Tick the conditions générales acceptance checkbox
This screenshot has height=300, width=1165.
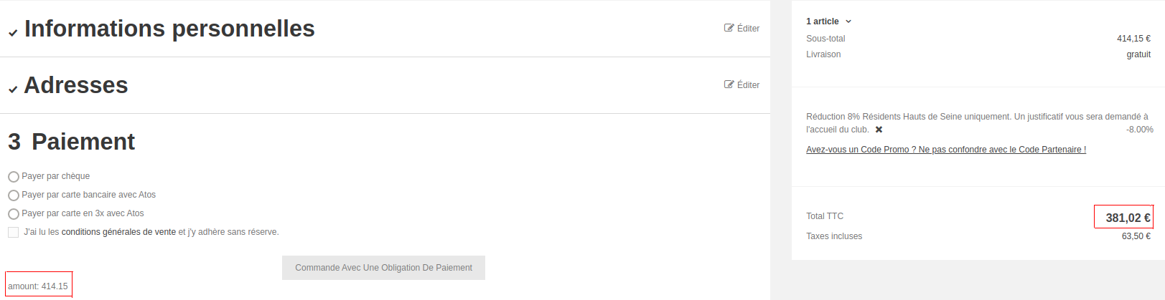click(14, 232)
